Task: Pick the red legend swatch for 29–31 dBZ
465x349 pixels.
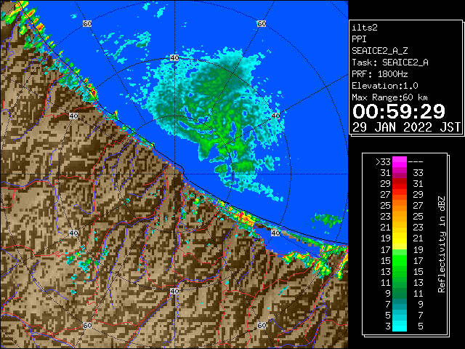Action: (x=400, y=184)
